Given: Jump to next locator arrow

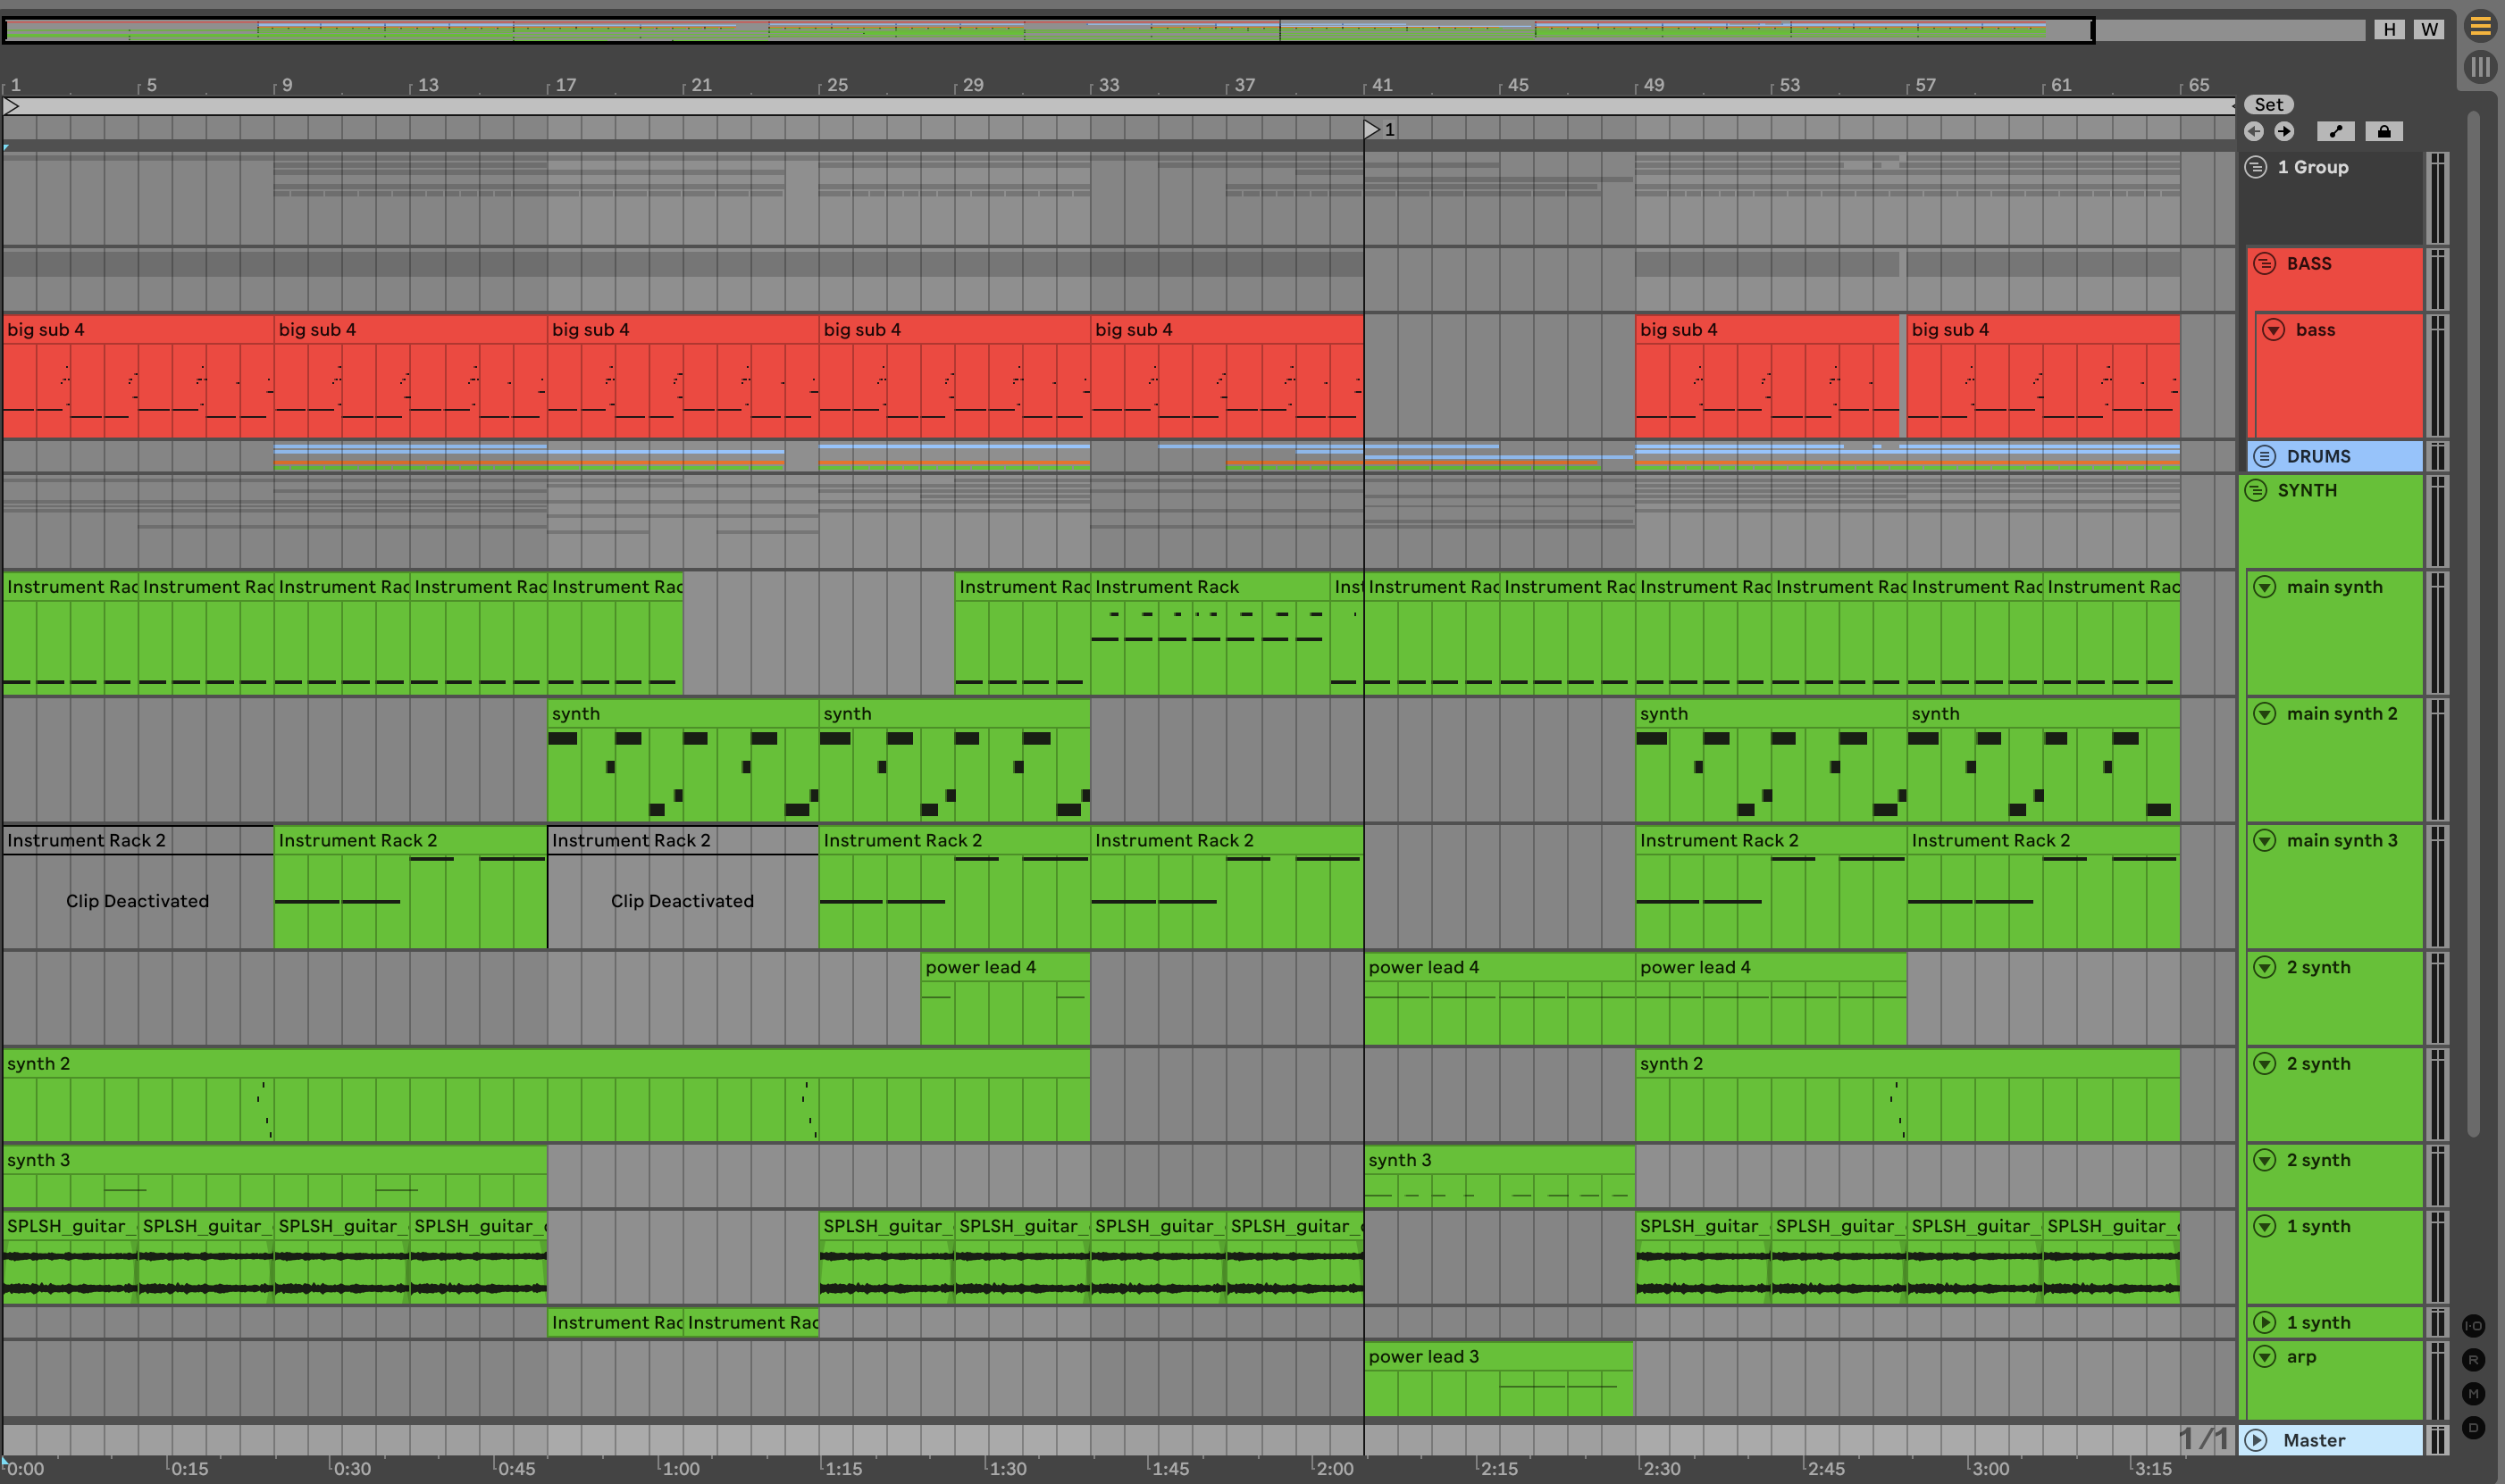Looking at the screenshot, I should 2284,131.
